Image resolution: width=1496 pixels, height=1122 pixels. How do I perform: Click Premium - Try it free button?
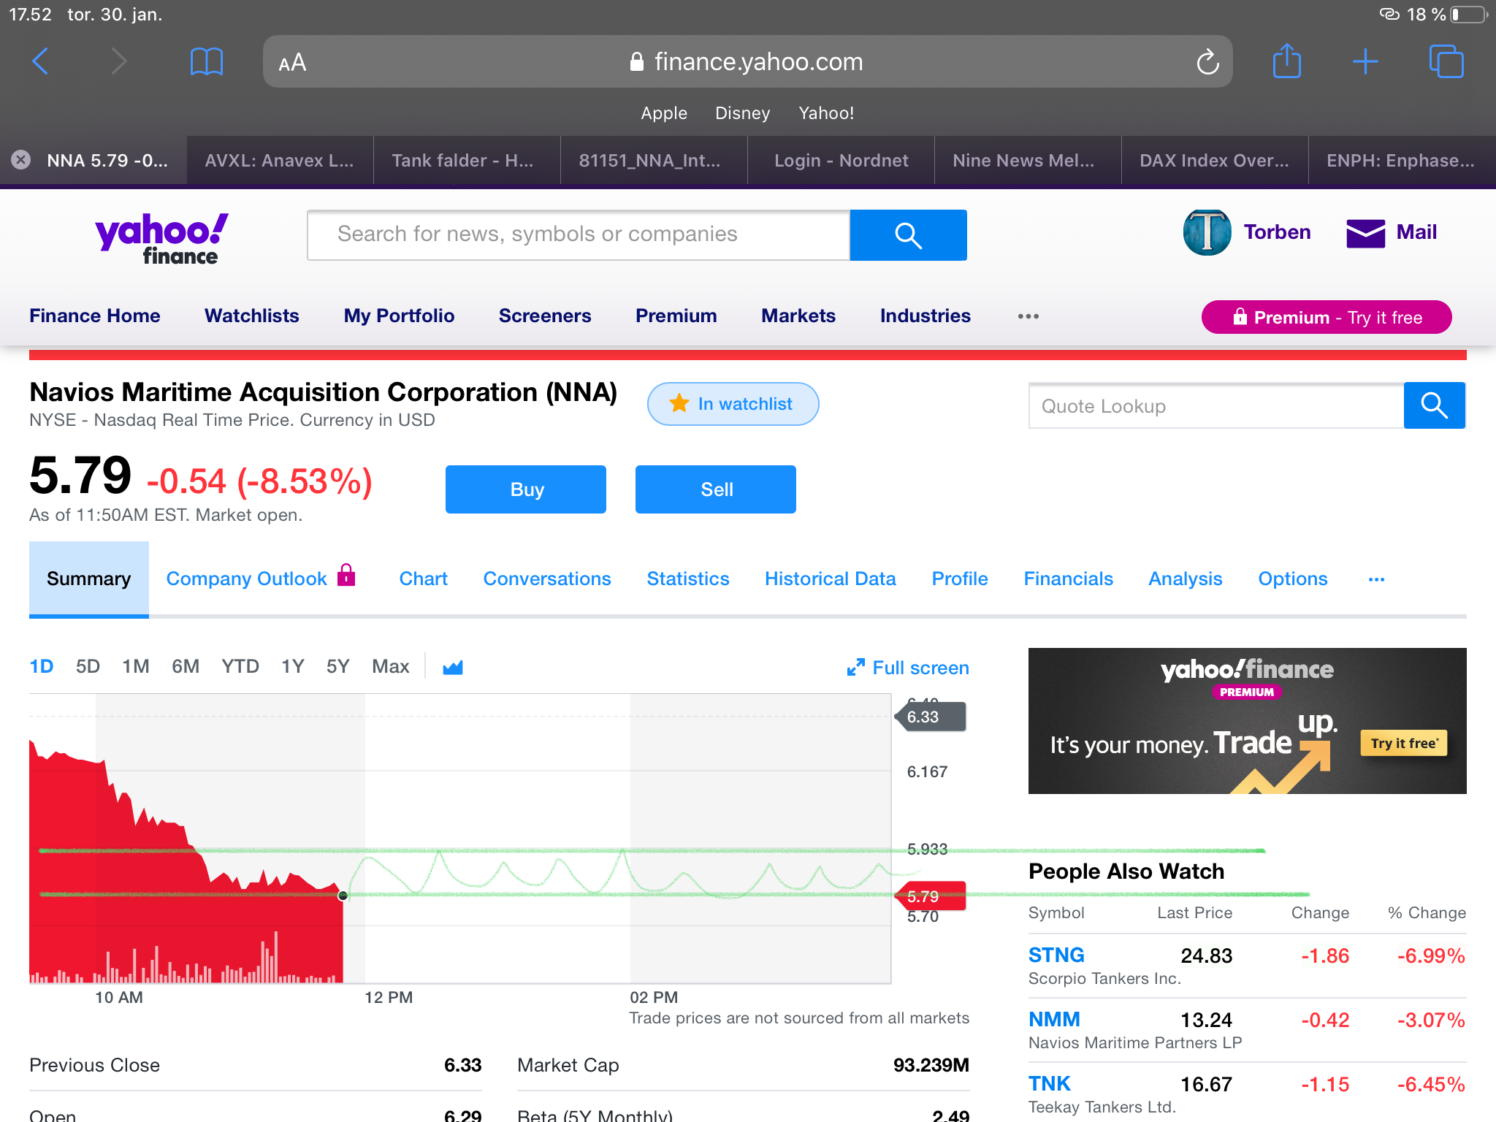pos(1327,317)
